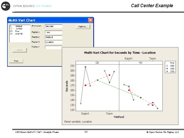Select C2 Location in the column list
This screenshot has width=184, height=138.
[16, 29]
